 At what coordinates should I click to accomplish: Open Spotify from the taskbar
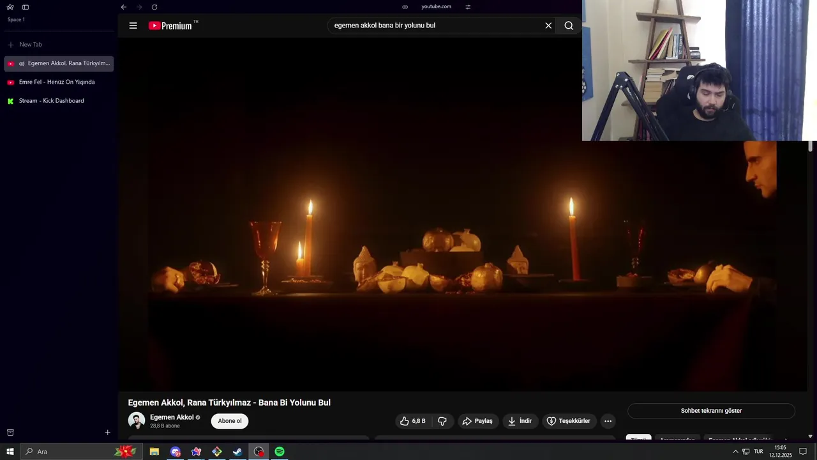[280, 452]
